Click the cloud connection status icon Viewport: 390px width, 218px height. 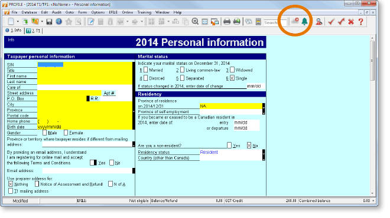[295, 21]
